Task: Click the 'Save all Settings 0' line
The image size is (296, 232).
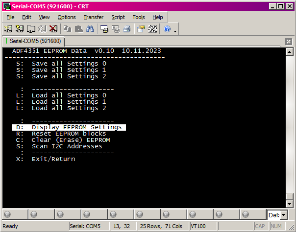Action: pyautogui.click(x=61, y=64)
